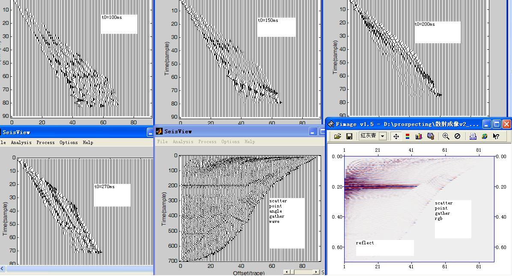Viewport: 512px width, 276px height.
Task: Open the settings gear icon in Fimage
Action: [x=431, y=136]
